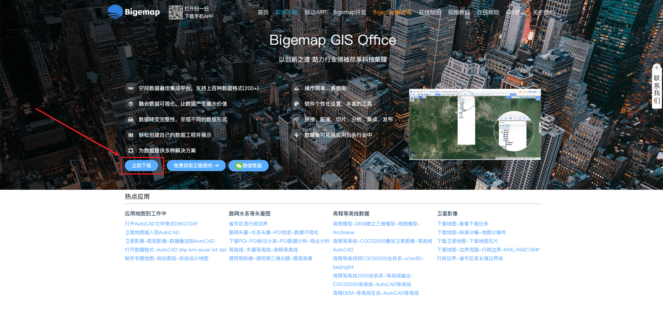The image size is (663, 312).
Task: Click the icon beside 操作简单、易使用
Action: click(296, 88)
